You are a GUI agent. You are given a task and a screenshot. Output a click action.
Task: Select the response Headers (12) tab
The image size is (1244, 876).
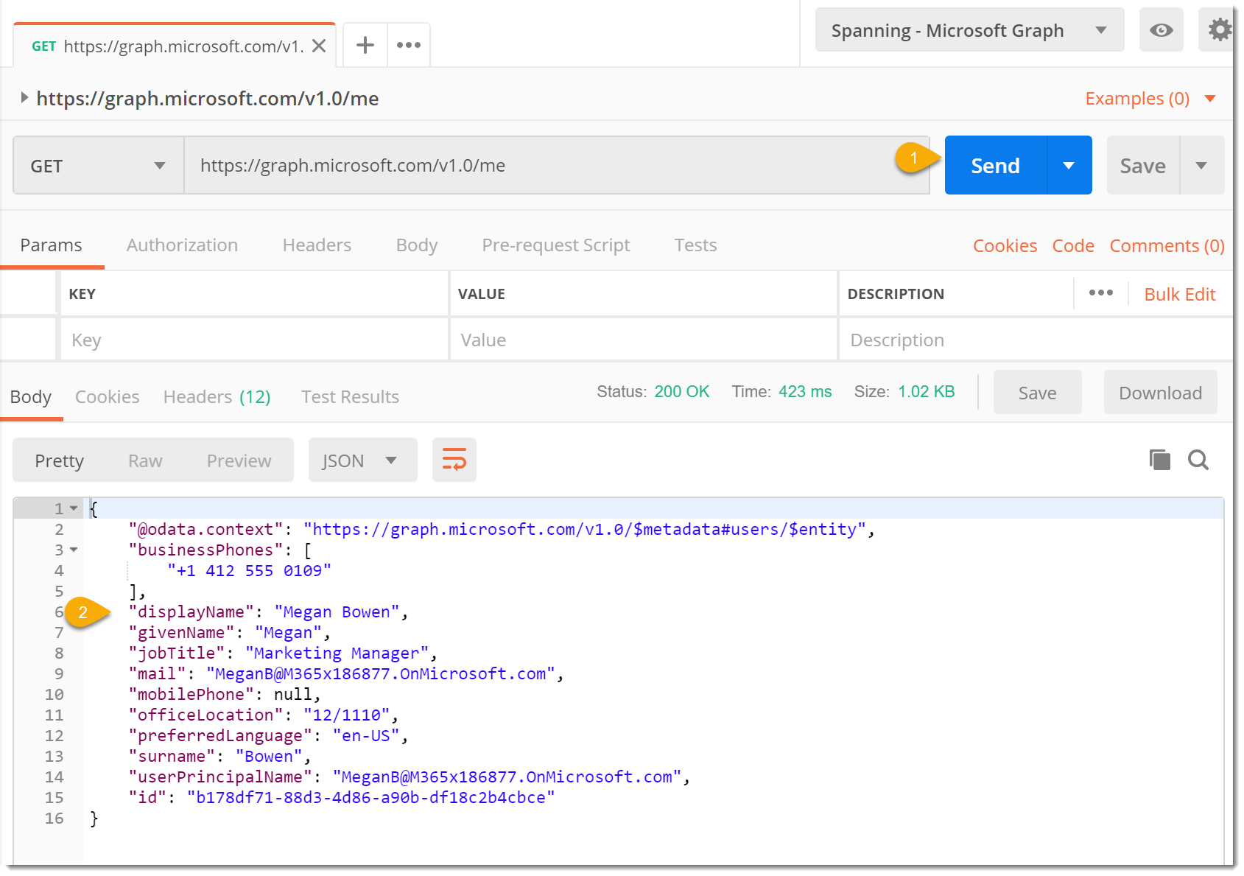(x=217, y=397)
